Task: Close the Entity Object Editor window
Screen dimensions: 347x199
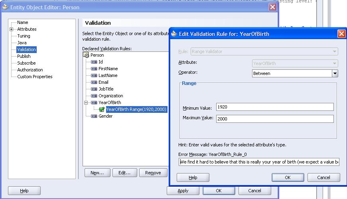Action: 272,7
